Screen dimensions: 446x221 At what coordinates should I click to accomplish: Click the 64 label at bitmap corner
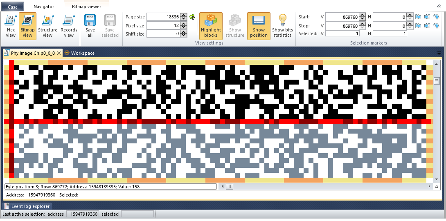[x=437, y=187]
